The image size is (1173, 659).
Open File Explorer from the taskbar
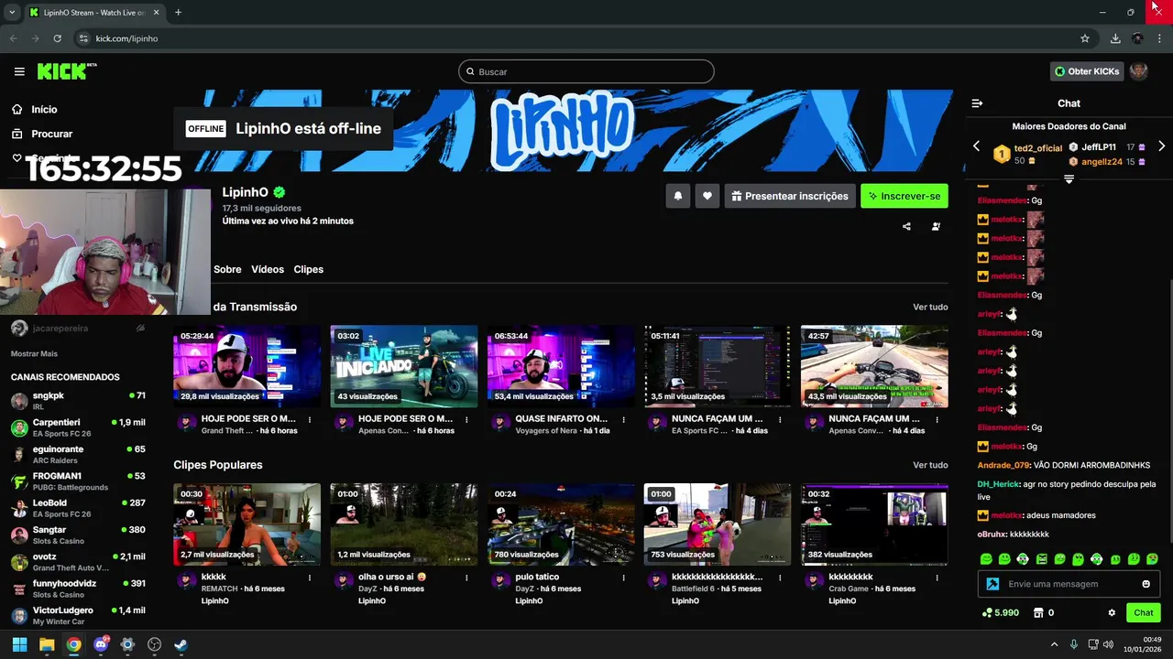pos(47,644)
